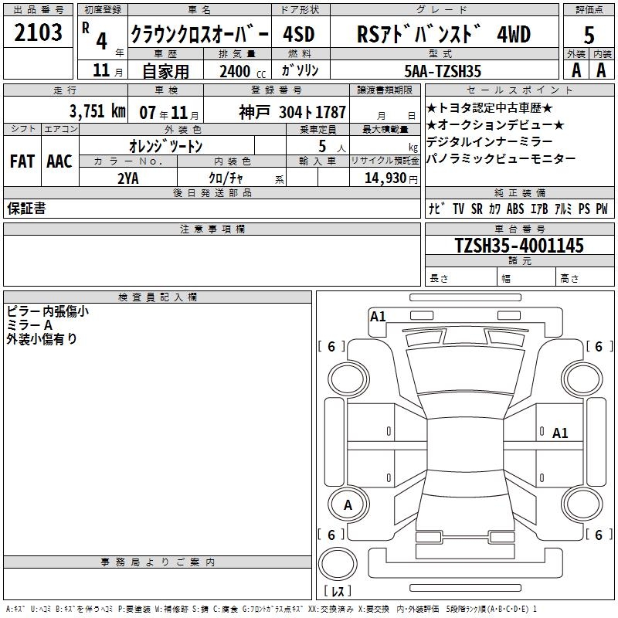Click 車台番号 header label
The width and height of the screenshot is (618, 618).
(x=519, y=229)
